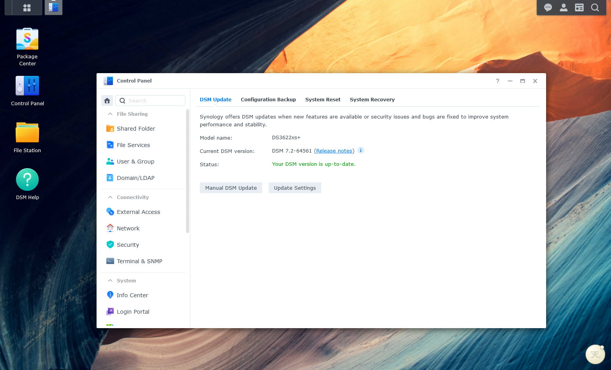The width and height of the screenshot is (611, 370).
Task: Select Shared Folder in the sidebar
Action: point(136,129)
